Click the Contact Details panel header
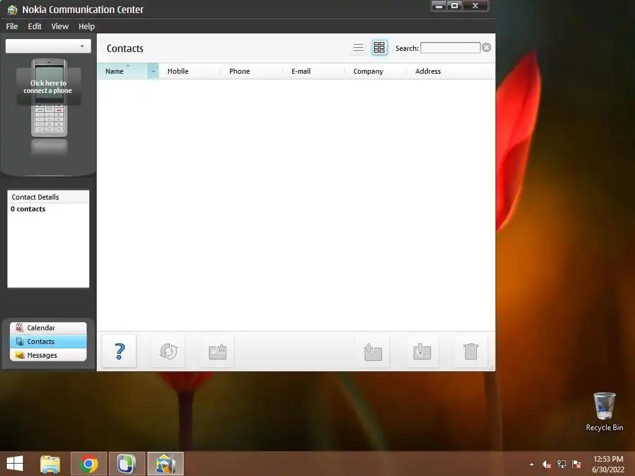 48,197
